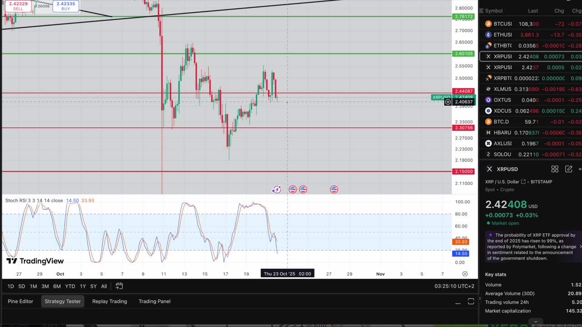Click the rightmost US flag event marker

pyautogui.click(x=334, y=189)
